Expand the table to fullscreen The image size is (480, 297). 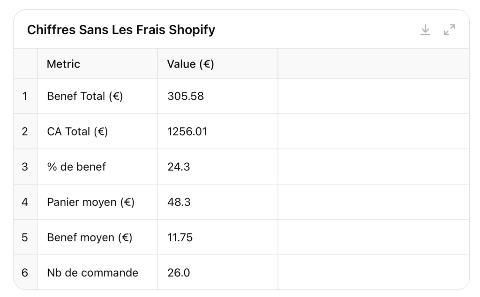pos(449,30)
